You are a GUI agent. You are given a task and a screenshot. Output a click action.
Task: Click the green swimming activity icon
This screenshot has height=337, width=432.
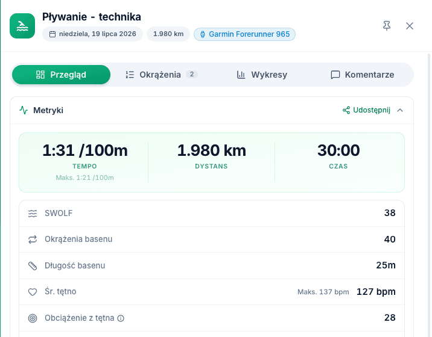[22, 26]
